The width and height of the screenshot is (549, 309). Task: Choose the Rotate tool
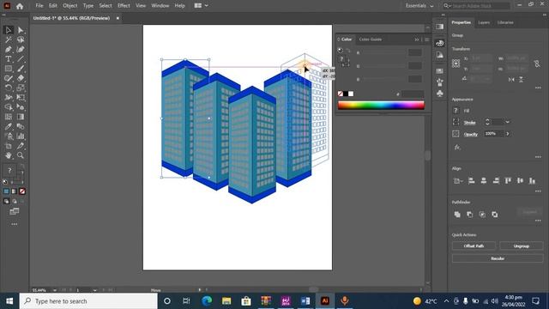point(9,88)
